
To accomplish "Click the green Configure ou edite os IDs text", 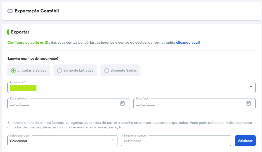I will click(29, 43).
